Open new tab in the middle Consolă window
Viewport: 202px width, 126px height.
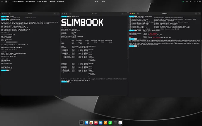click(x=122, y=14)
